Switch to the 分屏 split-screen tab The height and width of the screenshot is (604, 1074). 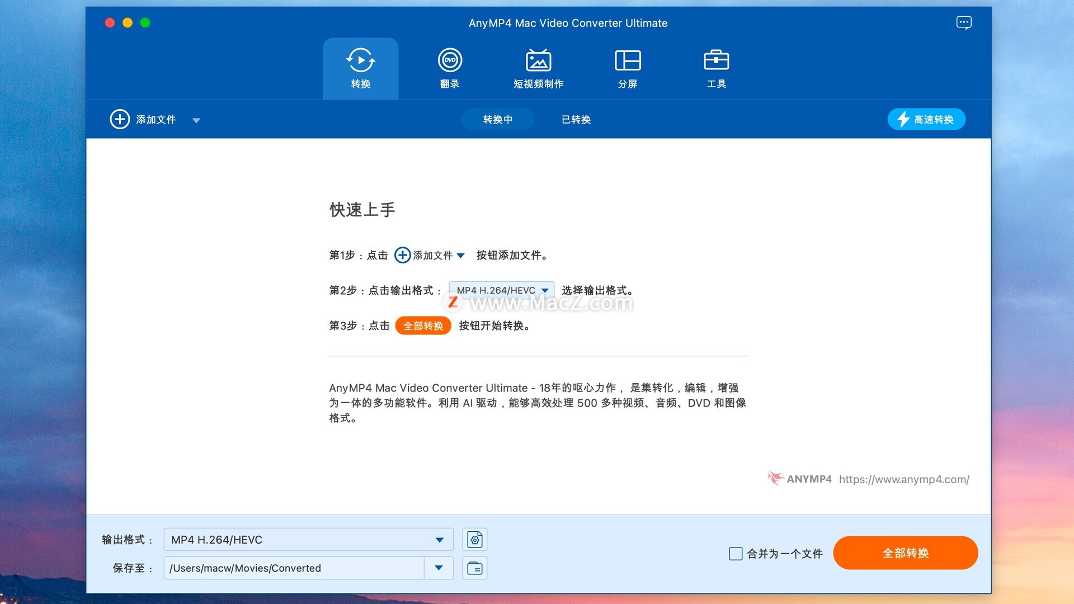tap(628, 69)
